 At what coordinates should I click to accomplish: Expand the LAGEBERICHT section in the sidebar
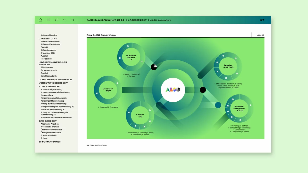tap(48, 38)
